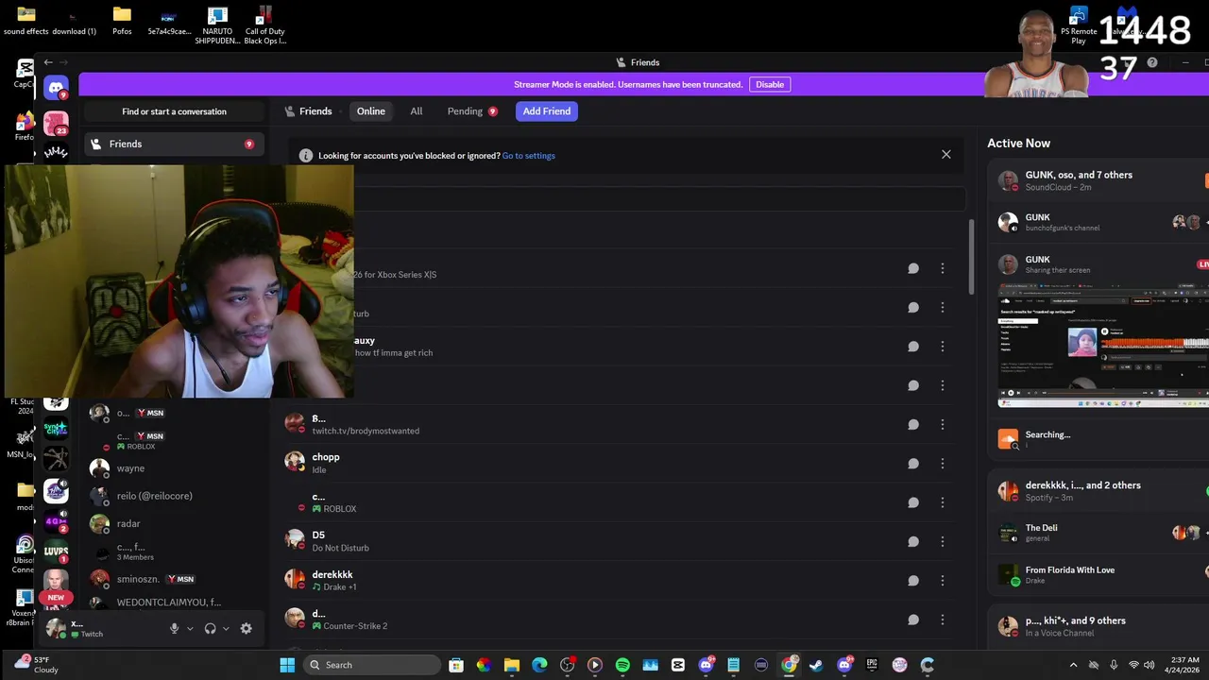Select From Florida With Love by Drake
The width and height of the screenshot is (1209, 680).
pyautogui.click(x=1098, y=575)
